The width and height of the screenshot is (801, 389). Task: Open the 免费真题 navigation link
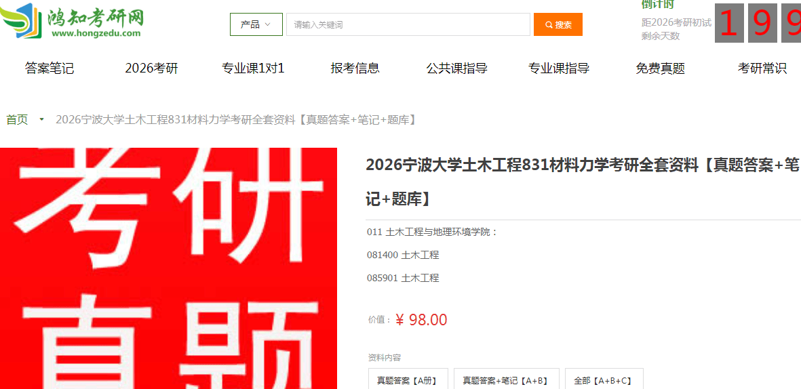point(660,68)
